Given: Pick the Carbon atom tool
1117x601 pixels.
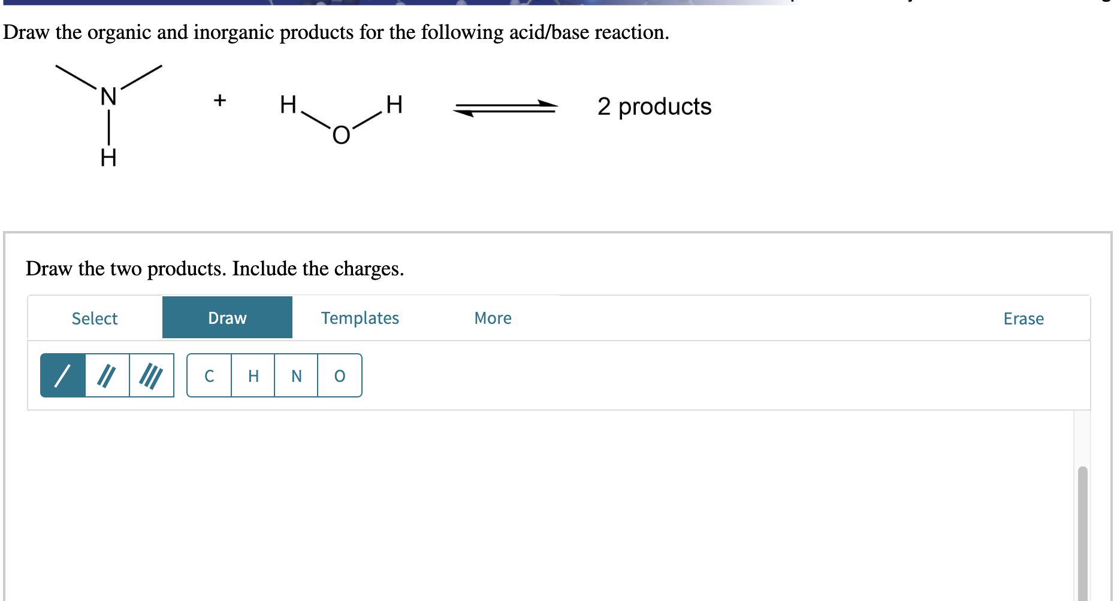Looking at the screenshot, I should 209,376.
